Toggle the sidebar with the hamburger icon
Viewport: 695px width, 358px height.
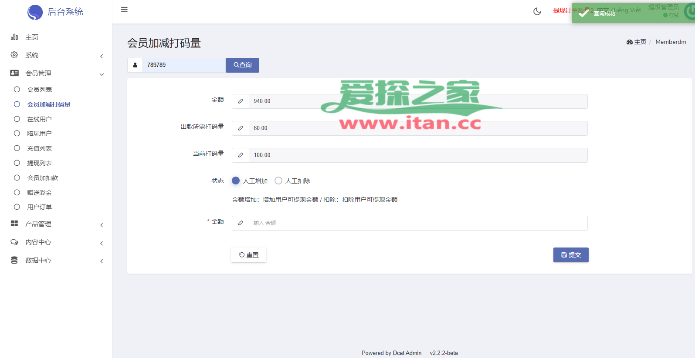(124, 10)
